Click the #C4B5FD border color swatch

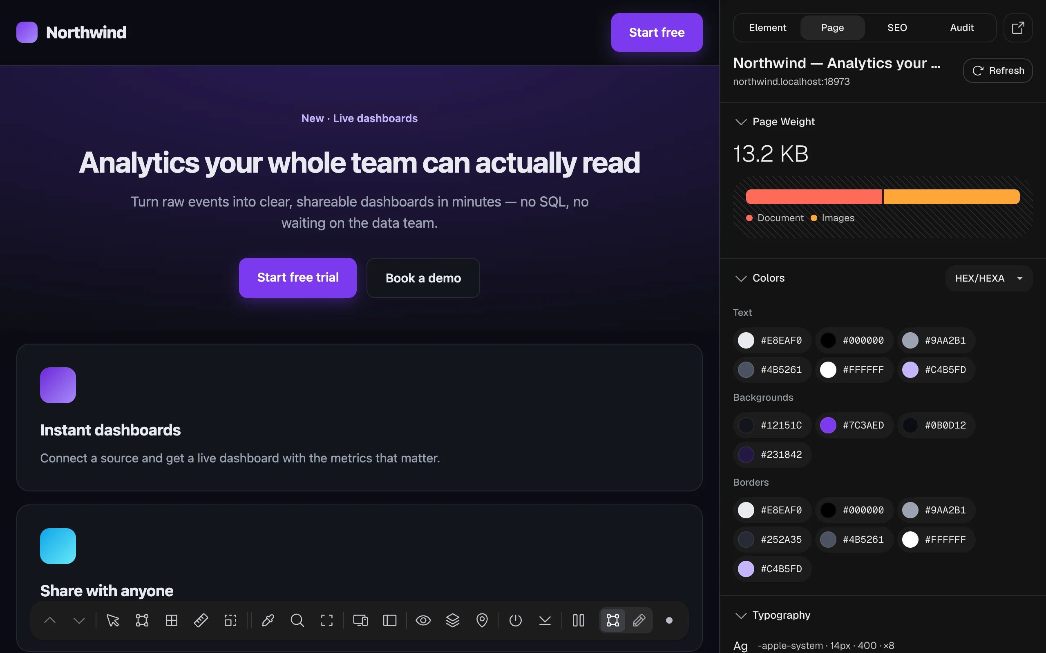tap(772, 569)
